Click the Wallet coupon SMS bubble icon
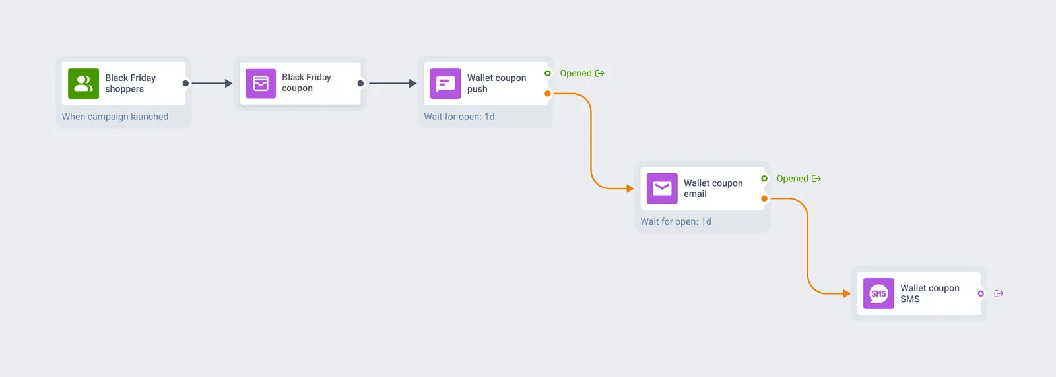Image resolution: width=1056 pixels, height=377 pixels. tap(878, 293)
